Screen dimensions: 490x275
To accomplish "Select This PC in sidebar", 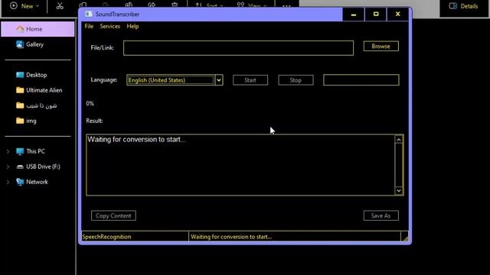I will (38, 151).
